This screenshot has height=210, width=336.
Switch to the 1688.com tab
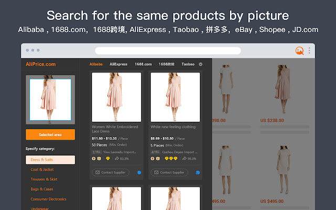coord(143,64)
